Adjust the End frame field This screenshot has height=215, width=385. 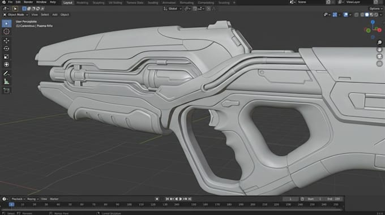(x=334, y=199)
